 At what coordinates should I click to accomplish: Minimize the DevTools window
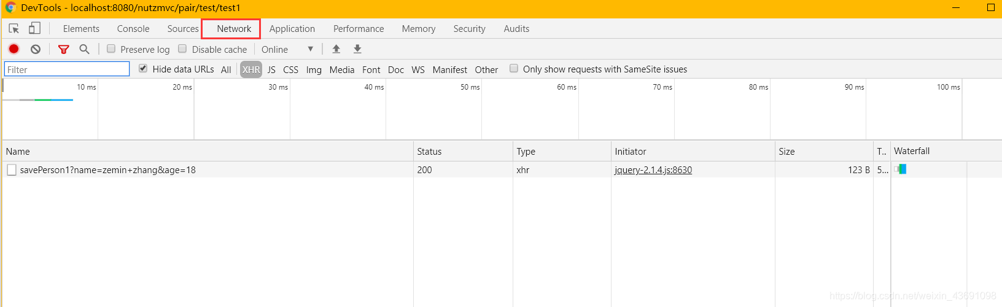point(956,7)
